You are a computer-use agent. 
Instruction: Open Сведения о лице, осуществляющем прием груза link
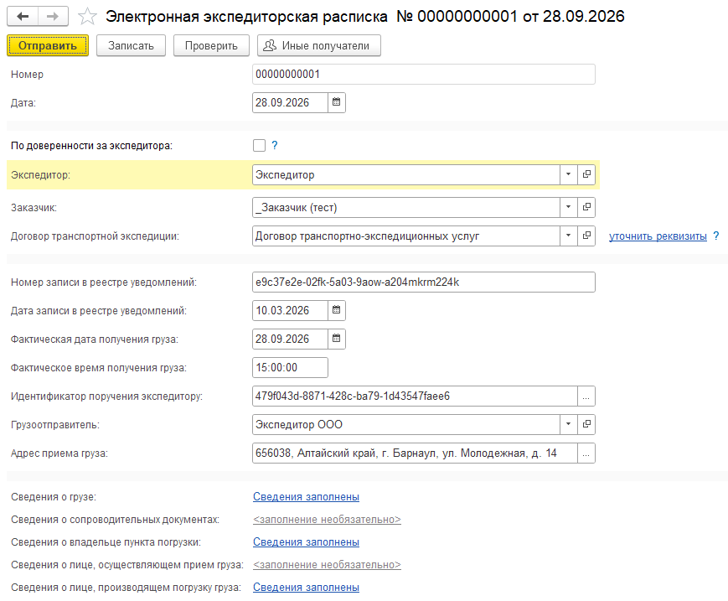[x=327, y=565]
